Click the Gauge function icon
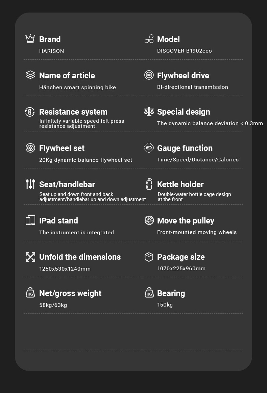267x393 pixels. [149, 148]
